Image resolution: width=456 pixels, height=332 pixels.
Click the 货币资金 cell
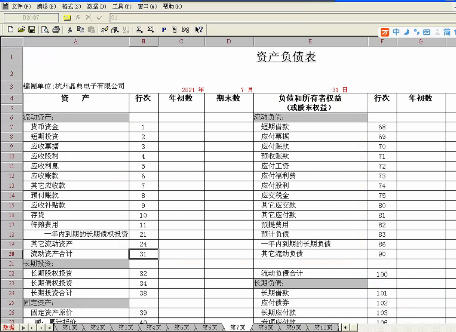pyautogui.click(x=76, y=127)
